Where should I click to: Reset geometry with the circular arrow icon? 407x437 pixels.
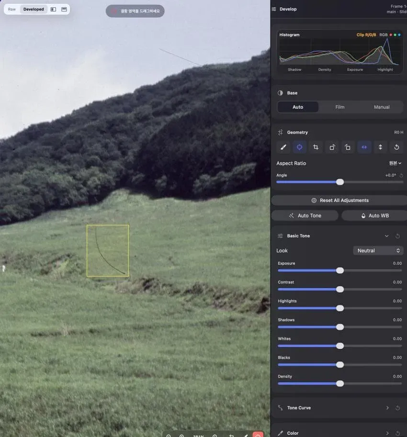pyautogui.click(x=396, y=147)
